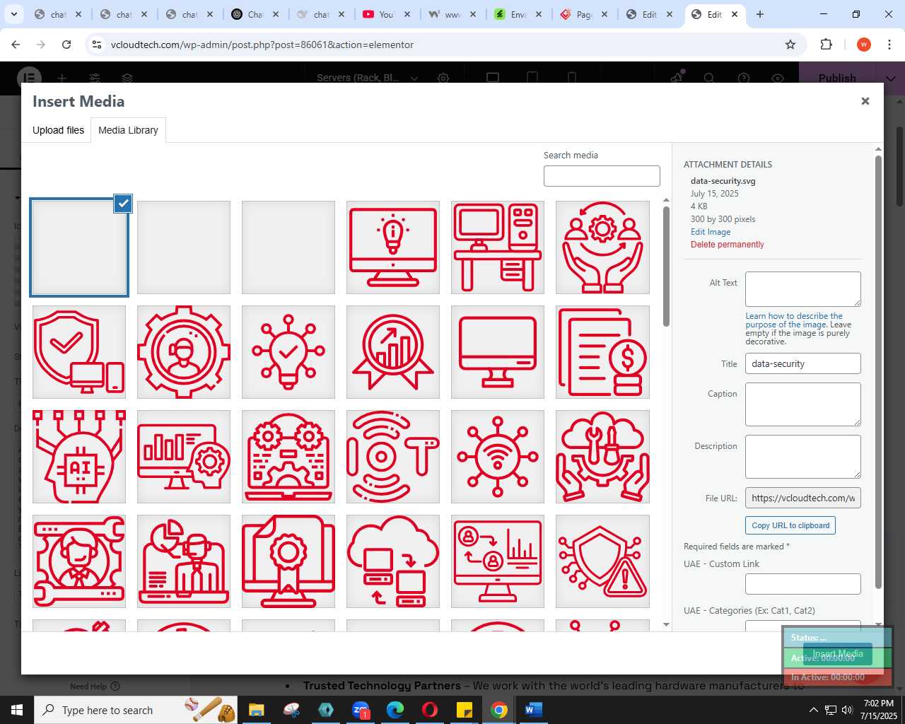Screen dimensions: 905x724
Task: Close the Insert Media dialog
Action: click(x=865, y=101)
